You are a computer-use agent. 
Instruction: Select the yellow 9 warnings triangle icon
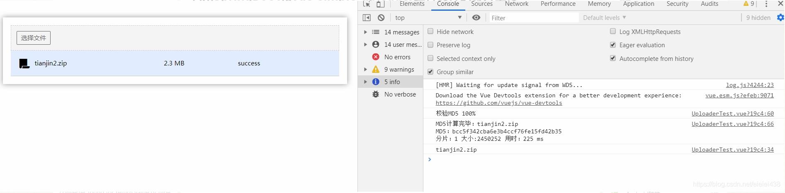click(376, 69)
